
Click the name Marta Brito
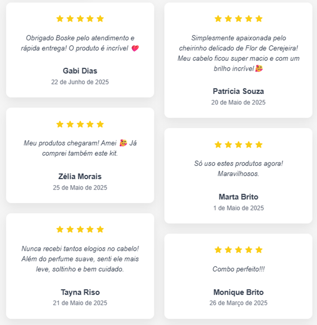(x=238, y=197)
